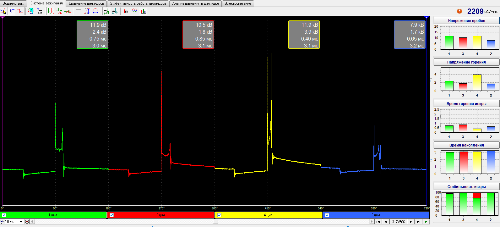The width and height of the screenshot is (500, 227).
Task: Select the 2 цил. blue bar label
Action: (x=376, y=215)
